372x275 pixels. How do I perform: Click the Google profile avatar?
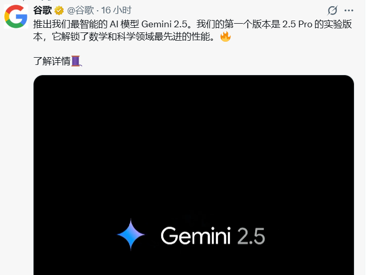pyautogui.click(x=16, y=16)
